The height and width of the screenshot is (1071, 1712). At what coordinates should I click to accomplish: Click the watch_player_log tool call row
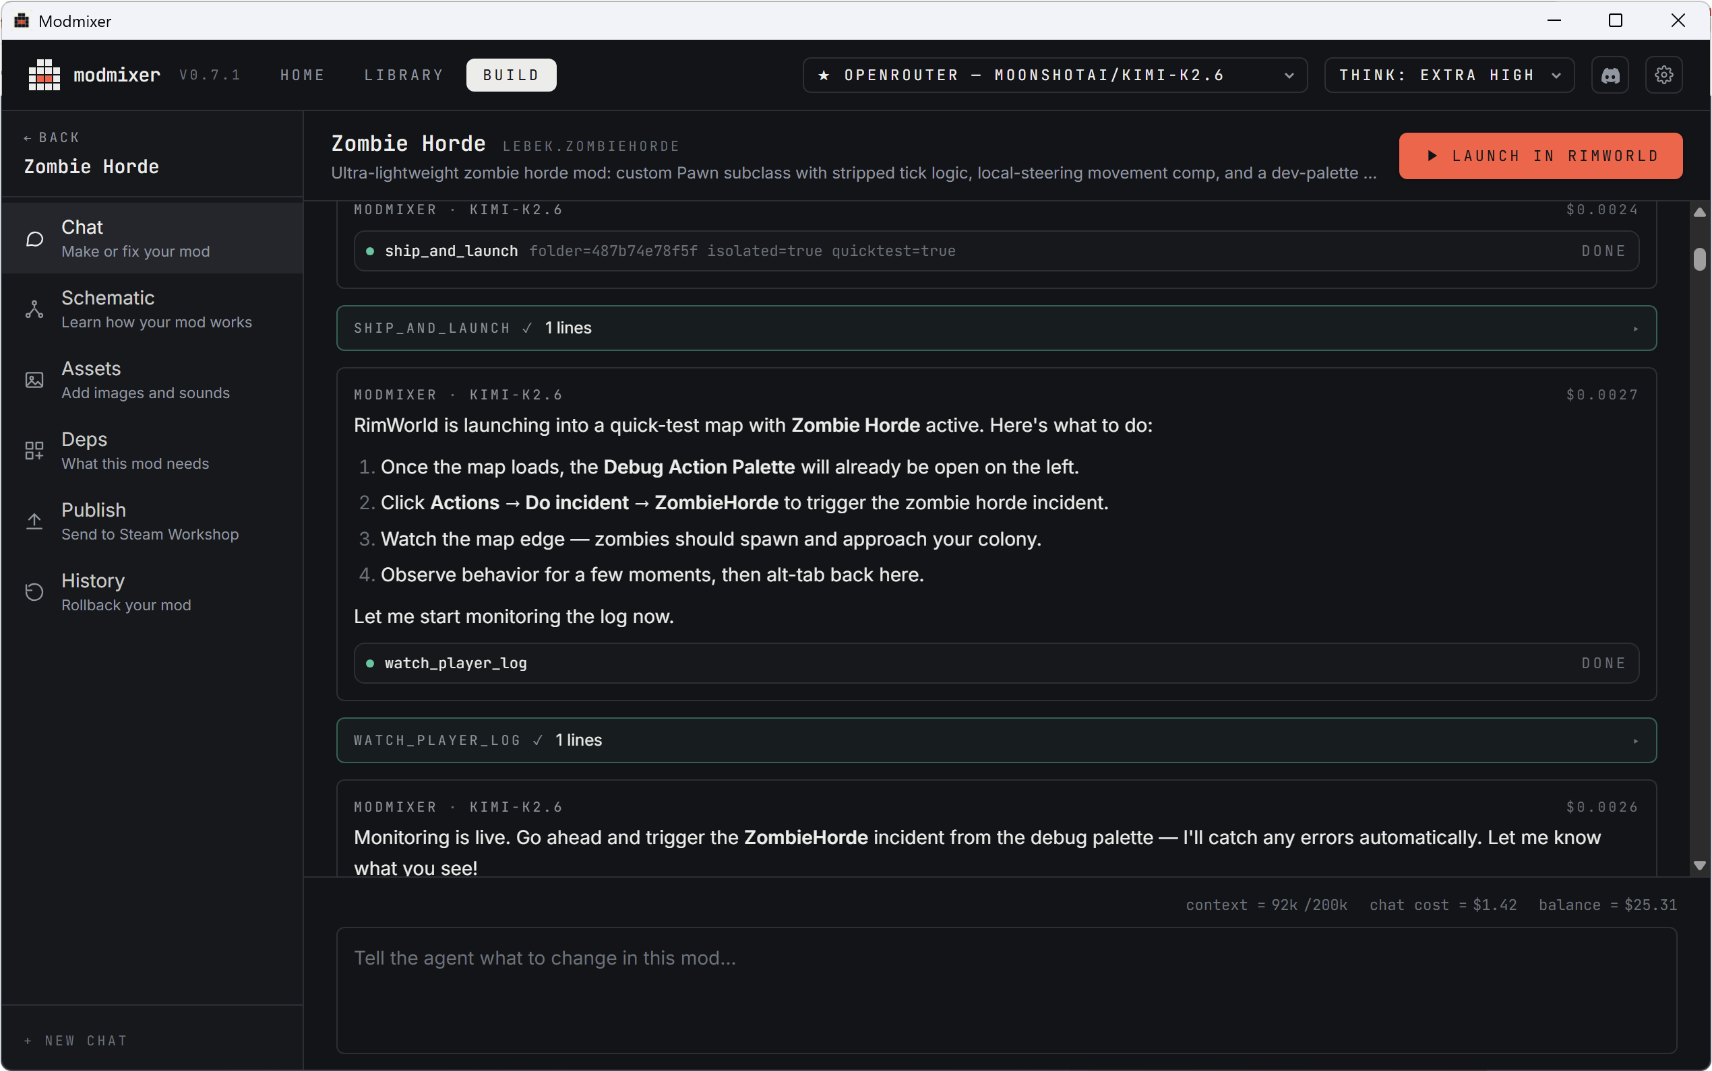(x=996, y=663)
